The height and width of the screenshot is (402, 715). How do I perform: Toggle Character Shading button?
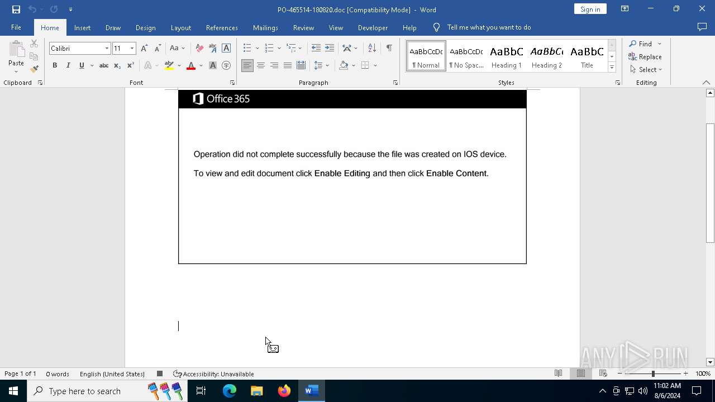213,65
